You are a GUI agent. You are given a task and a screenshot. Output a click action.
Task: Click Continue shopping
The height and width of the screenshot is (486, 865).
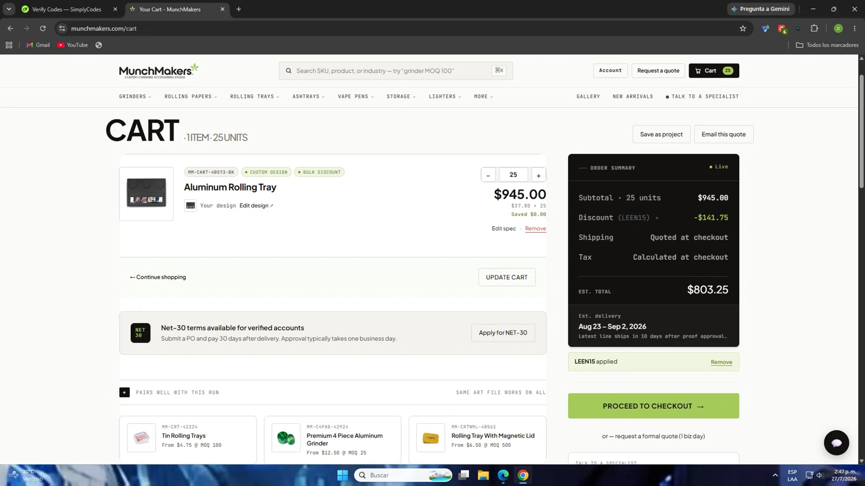(x=157, y=277)
